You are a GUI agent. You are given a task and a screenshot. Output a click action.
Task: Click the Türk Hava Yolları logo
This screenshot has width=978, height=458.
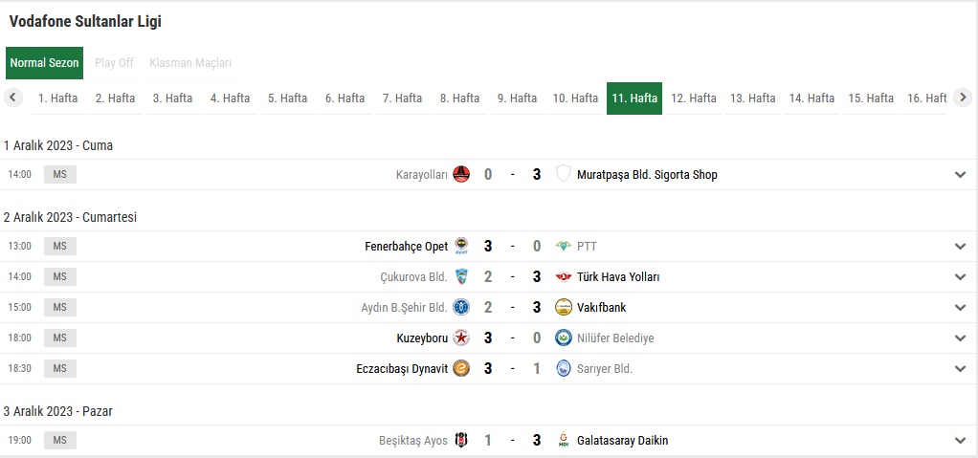point(564,276)
